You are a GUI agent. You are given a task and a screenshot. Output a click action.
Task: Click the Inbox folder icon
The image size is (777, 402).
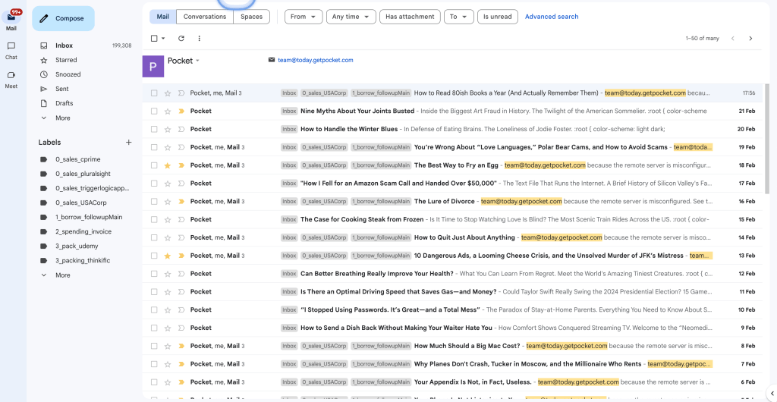click(x=43, y=46)
